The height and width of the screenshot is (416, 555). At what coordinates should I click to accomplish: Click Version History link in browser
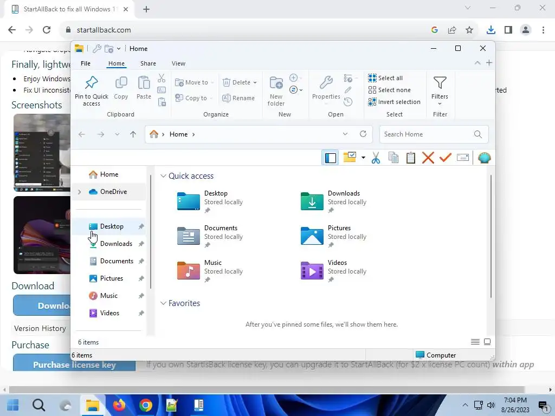click(x=40, y=328)
